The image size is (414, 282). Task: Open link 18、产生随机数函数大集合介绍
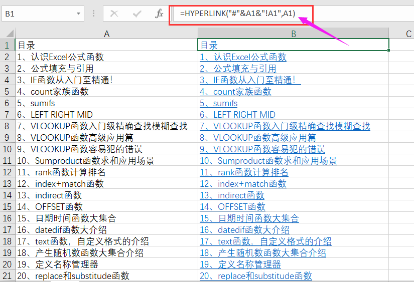pos(263,253)
